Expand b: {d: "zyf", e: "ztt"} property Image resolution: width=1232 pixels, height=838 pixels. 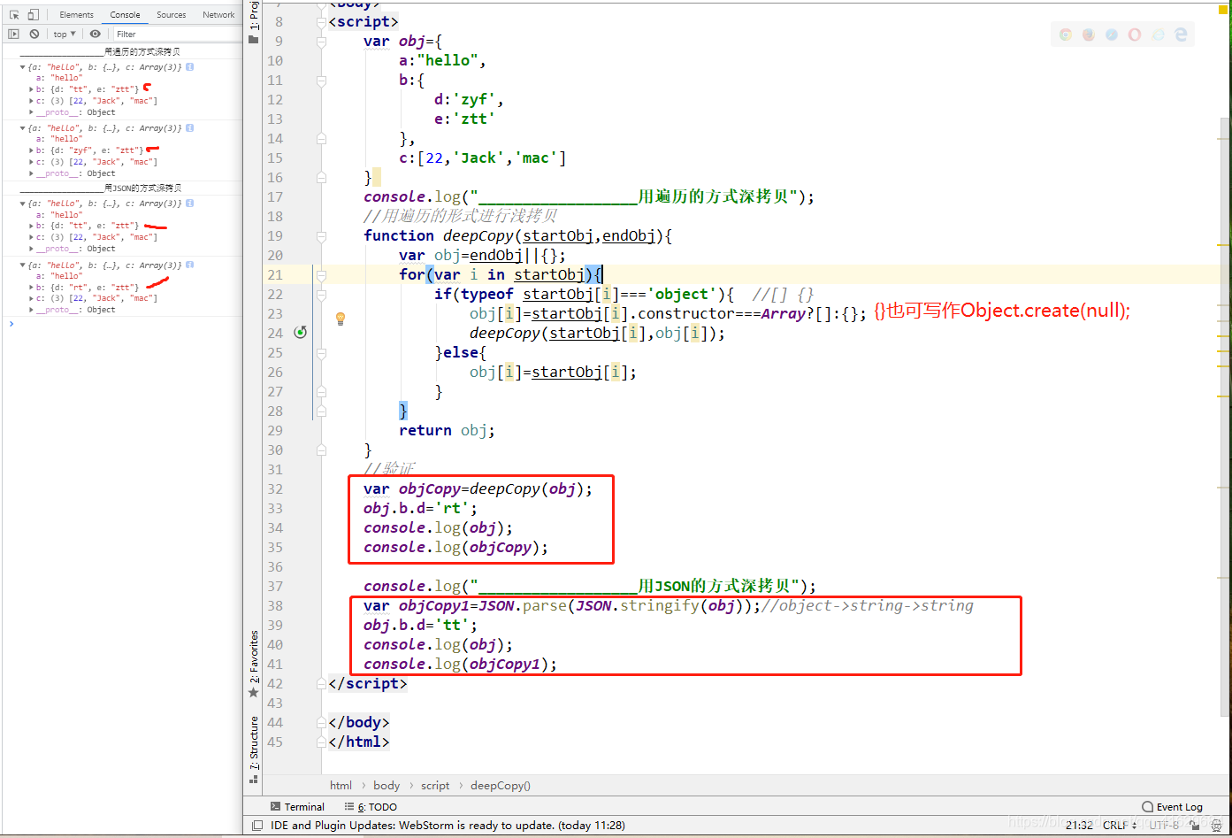point(32,150)
